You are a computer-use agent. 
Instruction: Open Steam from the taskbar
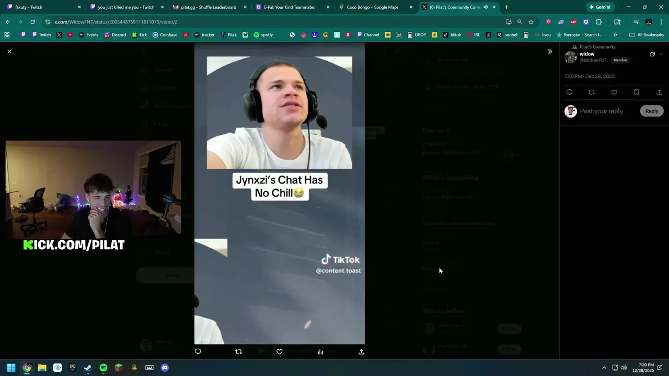point(88,368)
